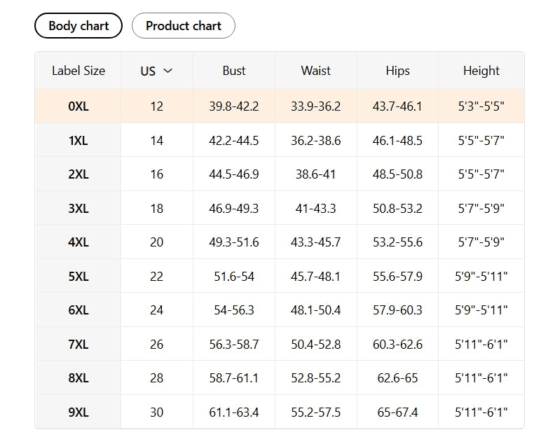This screenshot has height=444, width=548.
Task: Pick the 6XL row header
Action: click(78, 310)
